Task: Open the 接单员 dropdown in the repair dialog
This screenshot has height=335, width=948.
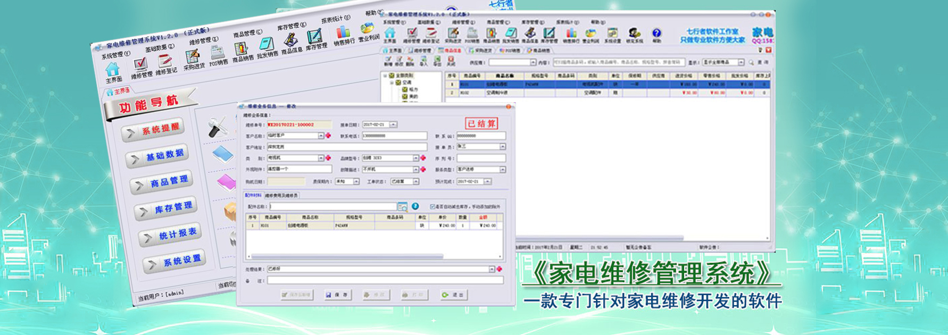Action: (x=502, y=146)
